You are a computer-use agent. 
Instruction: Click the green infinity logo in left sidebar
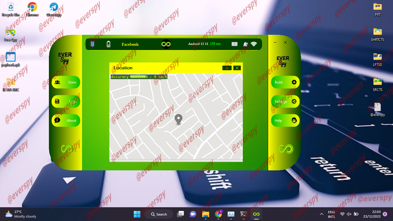pyautogui.click(x=67, y=149)
